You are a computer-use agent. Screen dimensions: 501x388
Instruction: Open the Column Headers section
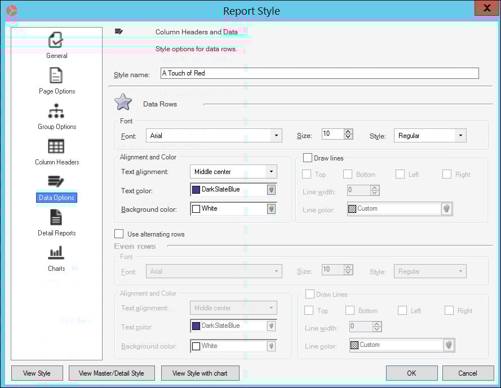(56, 150)
